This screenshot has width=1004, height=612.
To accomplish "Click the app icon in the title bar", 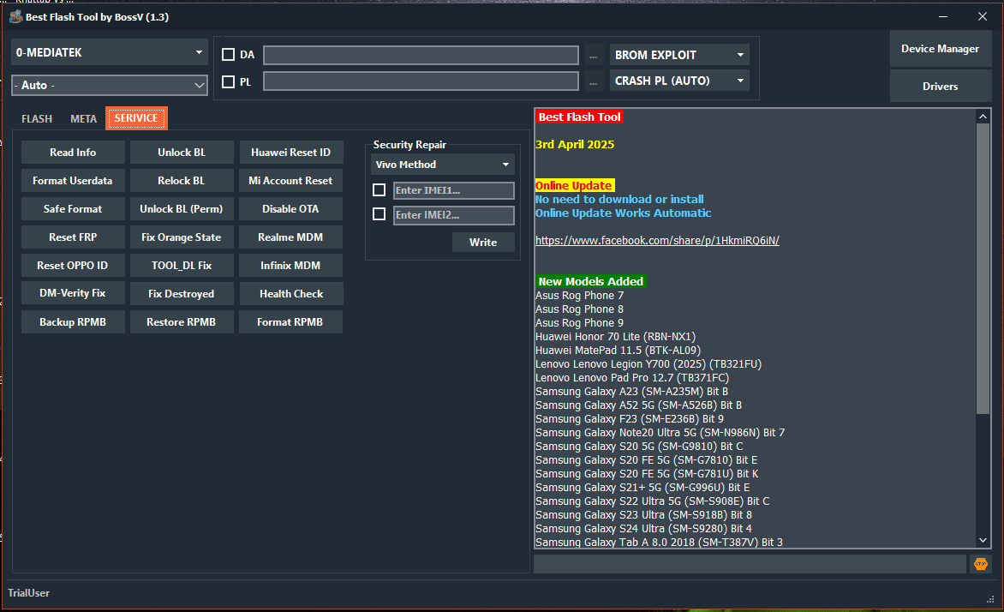I will tap(16, 16).
